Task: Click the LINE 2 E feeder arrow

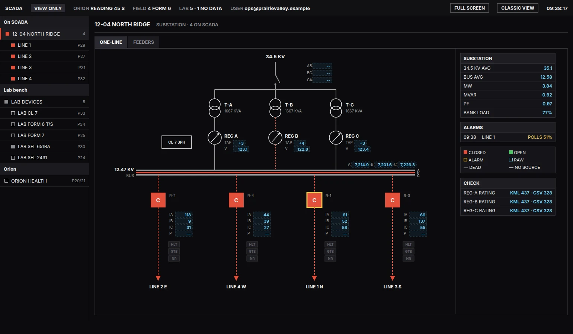Action: (158, 278)
